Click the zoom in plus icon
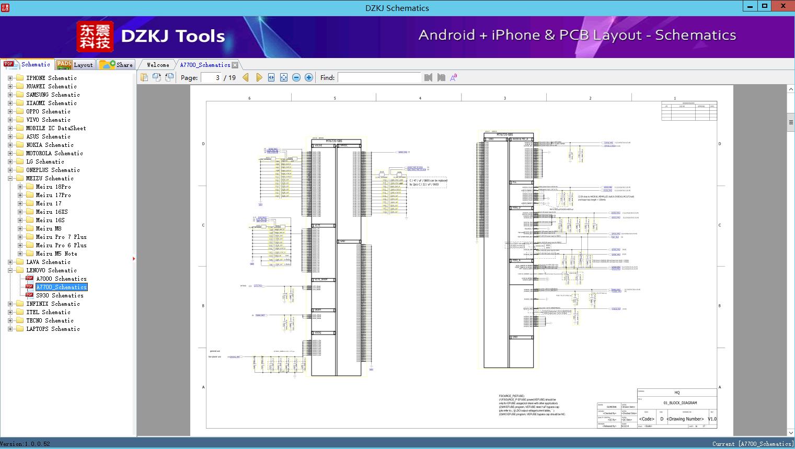This screenshot has width=795, height=449. tap(309, 77)
